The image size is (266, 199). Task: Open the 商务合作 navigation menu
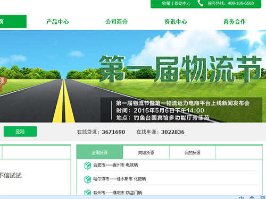click(235, 22)
